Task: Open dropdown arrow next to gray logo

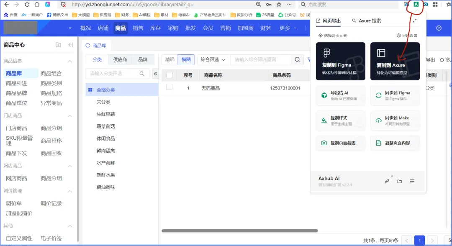Action: (70, 28)
